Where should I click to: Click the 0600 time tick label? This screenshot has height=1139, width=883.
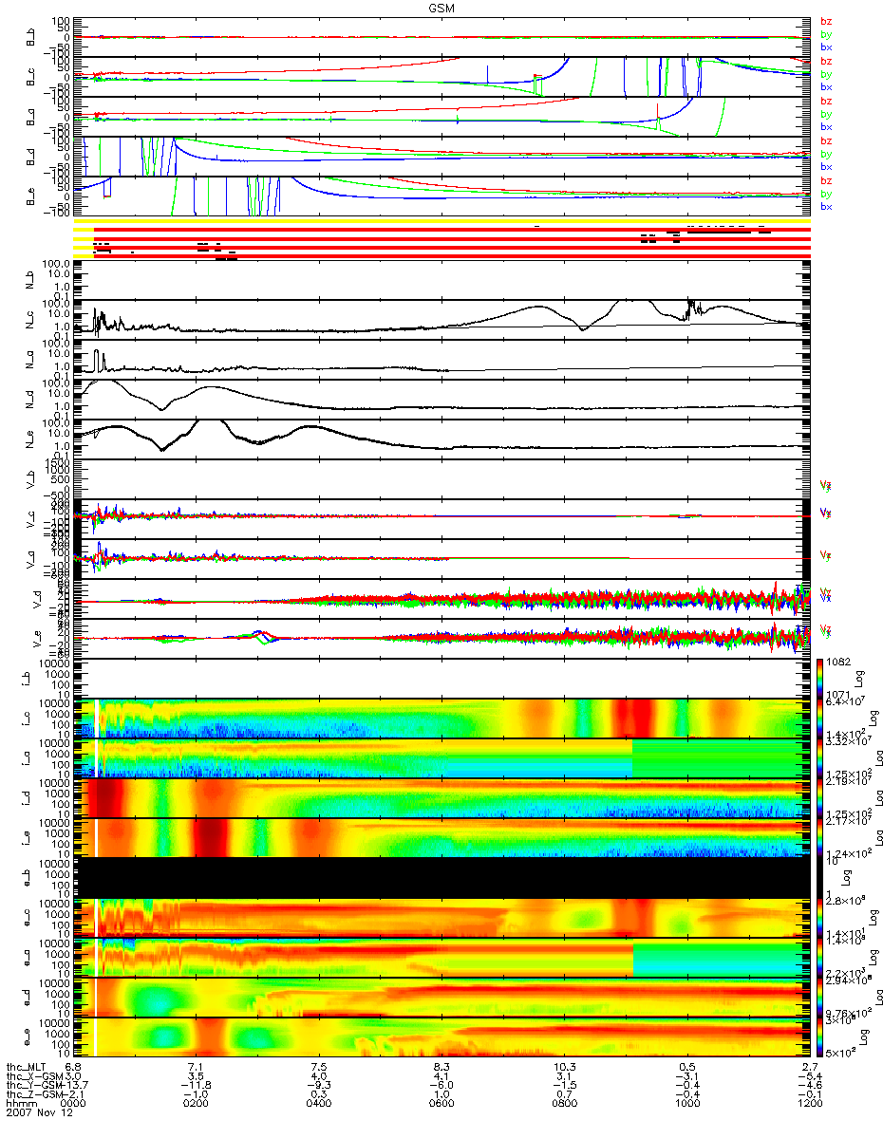pyautogui.click(x=442, y=1105)
